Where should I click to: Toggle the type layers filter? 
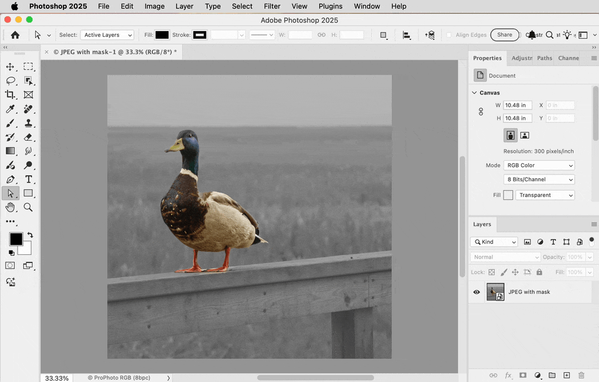pyautogui.click(x=553, y=242)
